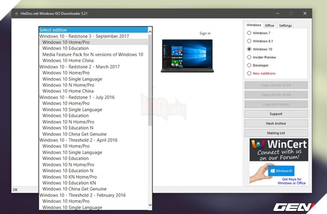Image resolution: width=327 pixels, height=214 pixels.
Task: Select Windows 10 Education N under Redstone 1
Action: point(93,128)
